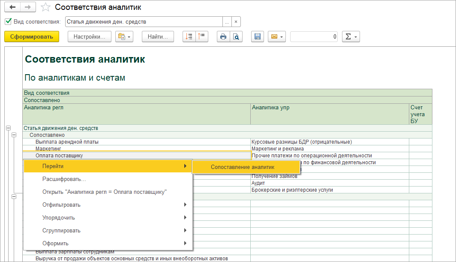
Task: Open the send by email dropdown
Action: (277, 37)
